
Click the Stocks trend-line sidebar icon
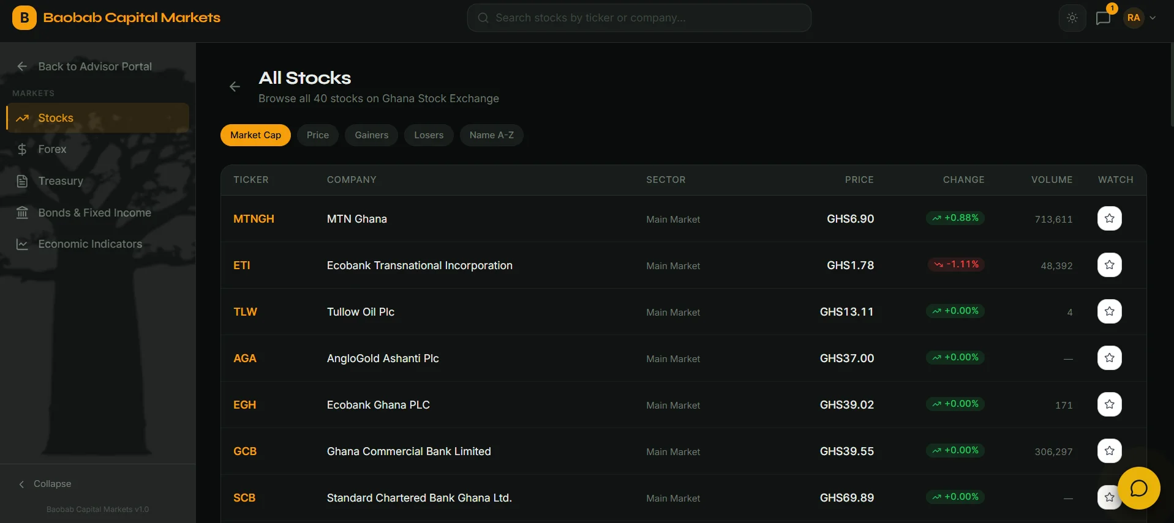23,118
